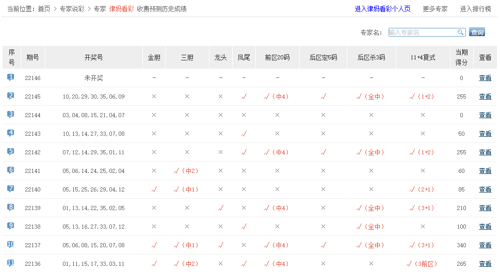Click the number 11 row badge icon
Screen dimensions: 500x272
11,263
